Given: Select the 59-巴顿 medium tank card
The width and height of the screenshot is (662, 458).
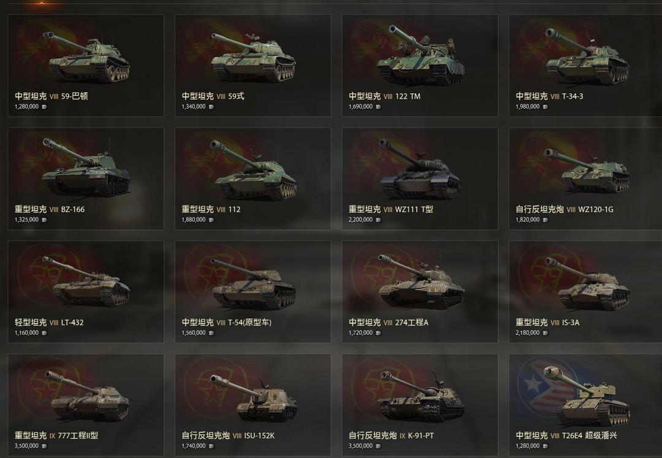Looking at the screenshot, I should tap(86, 66).
